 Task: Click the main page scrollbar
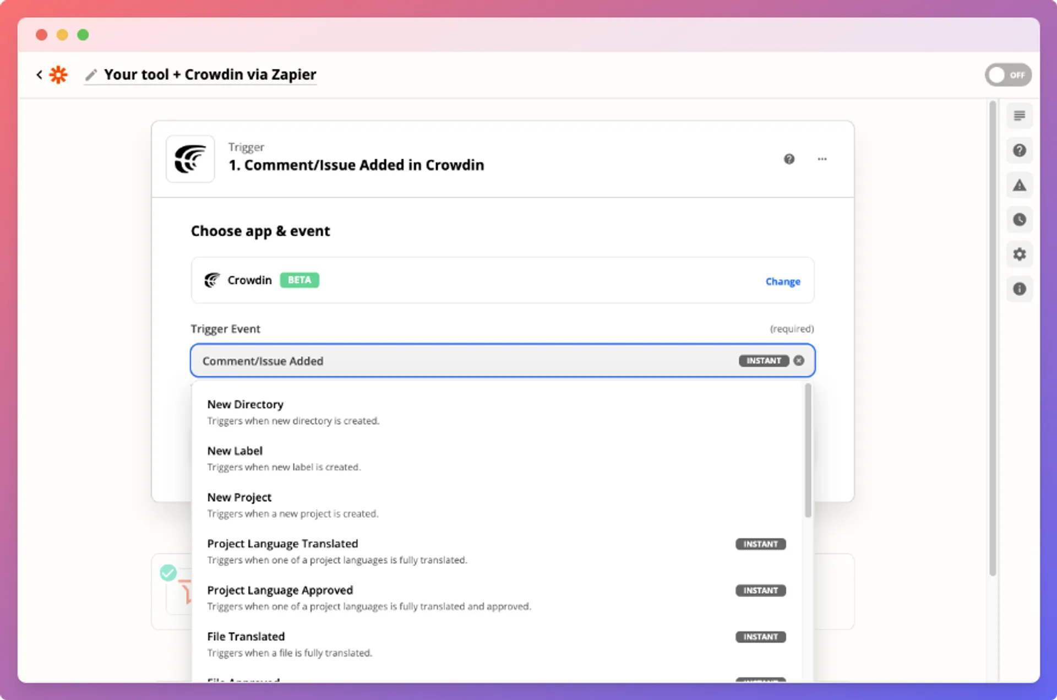click(993, 338)
